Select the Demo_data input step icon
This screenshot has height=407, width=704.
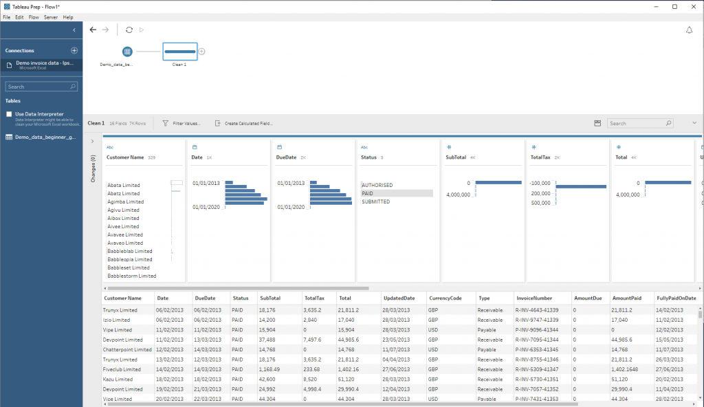click(x=127, y=52)
